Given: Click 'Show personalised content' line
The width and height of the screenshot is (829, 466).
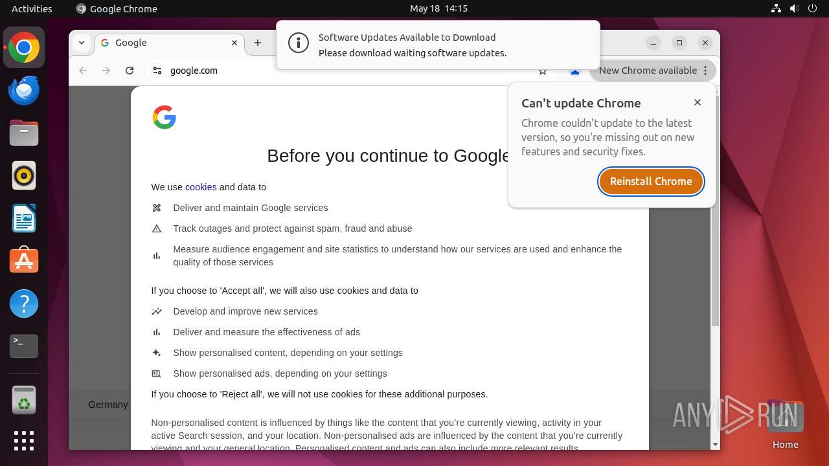Looking at the screenshot, I should [x=288, y=353].
